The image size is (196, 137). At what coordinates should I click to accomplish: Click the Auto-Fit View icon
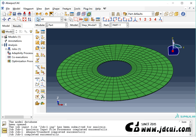(x=24, y=19)
